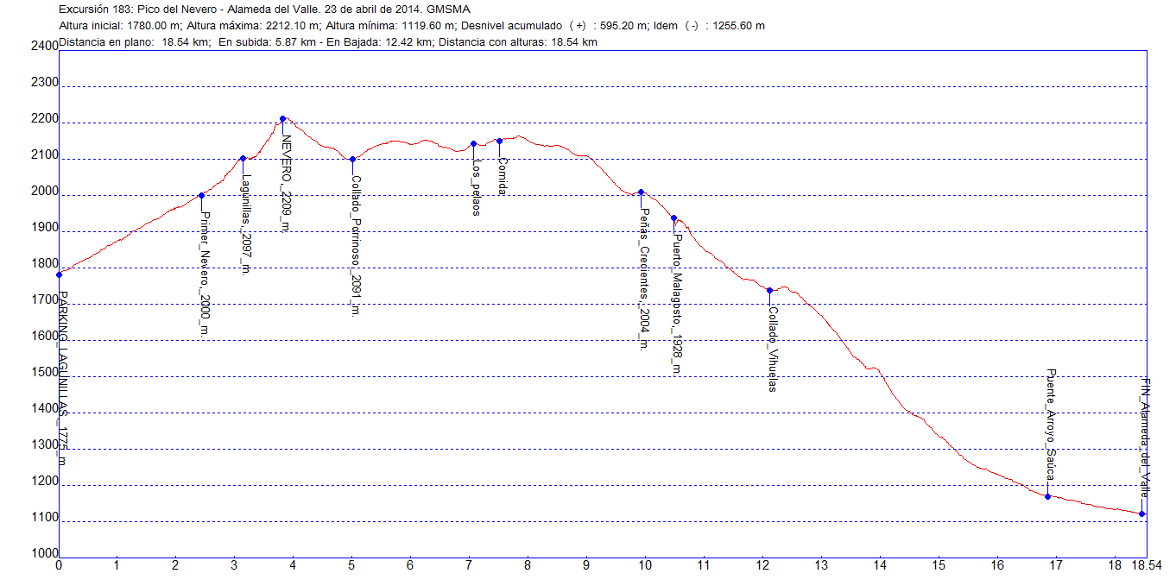The height and width of the screenshot is (586, 1176).
Task: Select the Los_pelaos waypoint marker
Action: pos(473,143)
